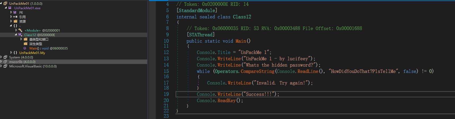Click Main in the method declaration
Image resolution: width=455 pixels, height=119 pixels.
pos(241,41)
